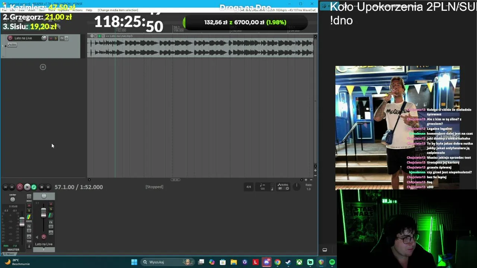The image size is (477, 268).
Task: Mute Lato na Live in track panel
Action: click(x=51, y=38)
